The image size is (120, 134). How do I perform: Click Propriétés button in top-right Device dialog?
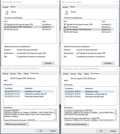[108, 63]
